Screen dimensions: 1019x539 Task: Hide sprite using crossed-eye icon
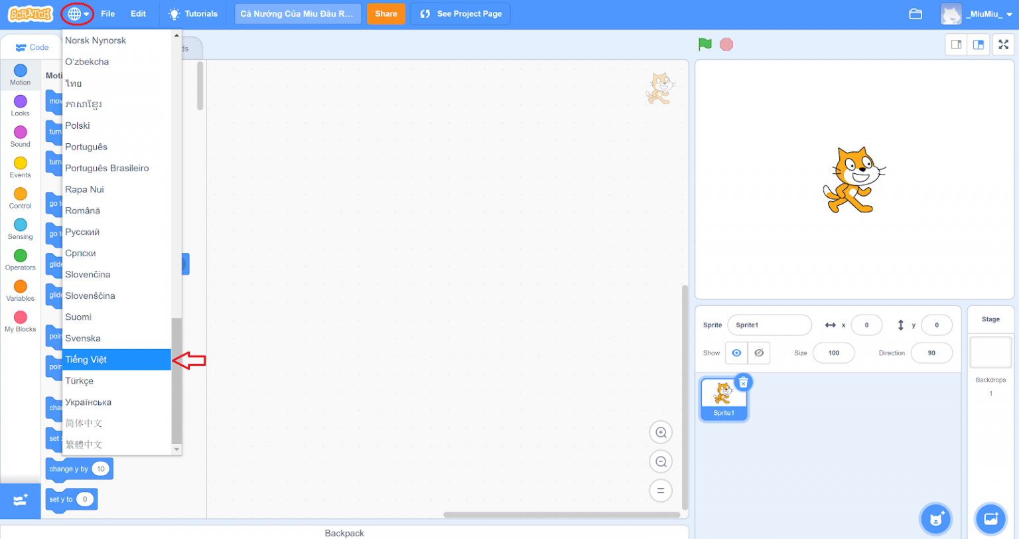click(759, 353)
